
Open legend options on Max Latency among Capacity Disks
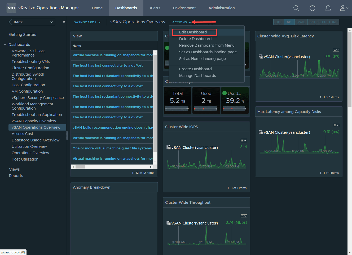(x=336, y=125)
